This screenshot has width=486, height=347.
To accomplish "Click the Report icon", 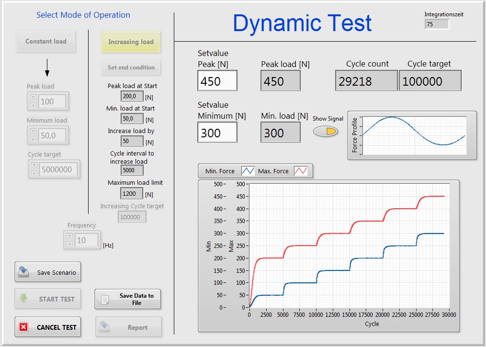I will [105, 327].
